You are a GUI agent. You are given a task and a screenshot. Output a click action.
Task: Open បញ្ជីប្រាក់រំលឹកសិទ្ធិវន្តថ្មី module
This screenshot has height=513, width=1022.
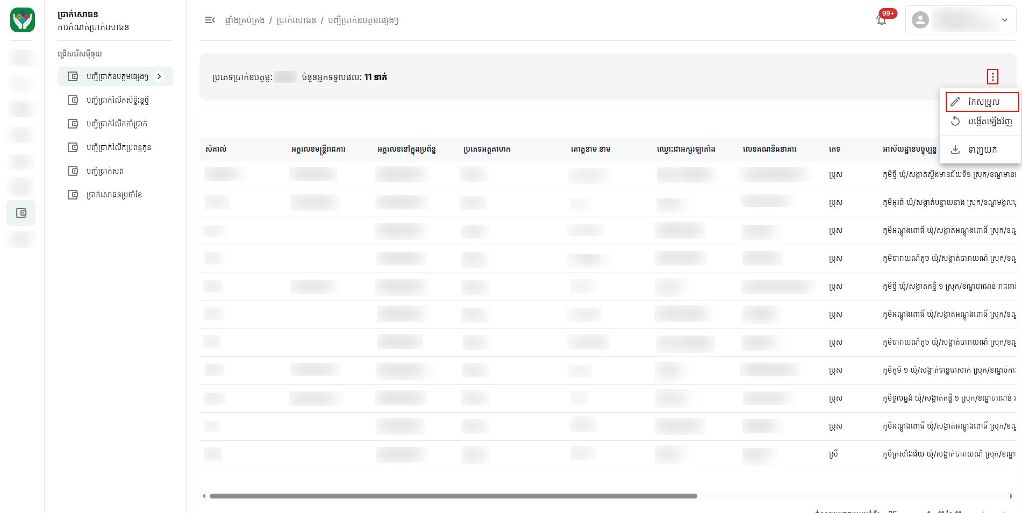coord(115,100)
